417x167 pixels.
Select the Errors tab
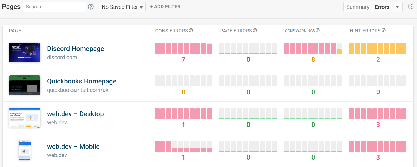point(382,7)
